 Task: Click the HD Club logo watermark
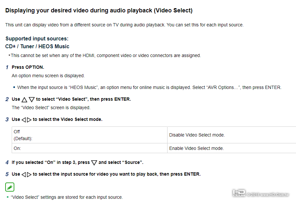pyautogui.click(x=239, y=193)
